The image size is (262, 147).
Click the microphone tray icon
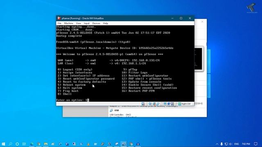[221, 144]
